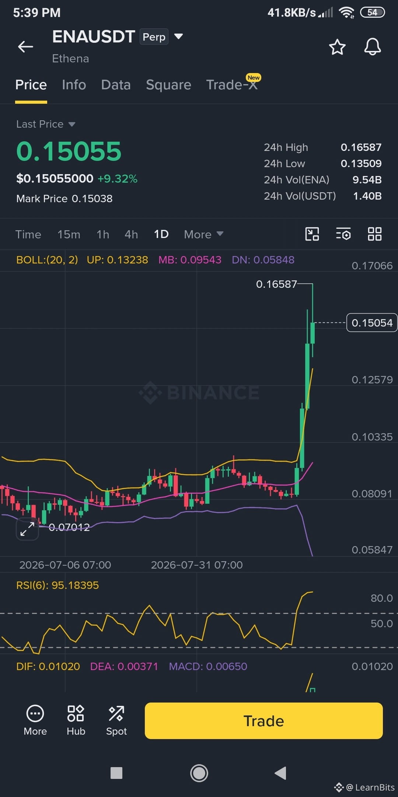Tap the back arrow icon
Screen dimensions: 398x797
26,47
